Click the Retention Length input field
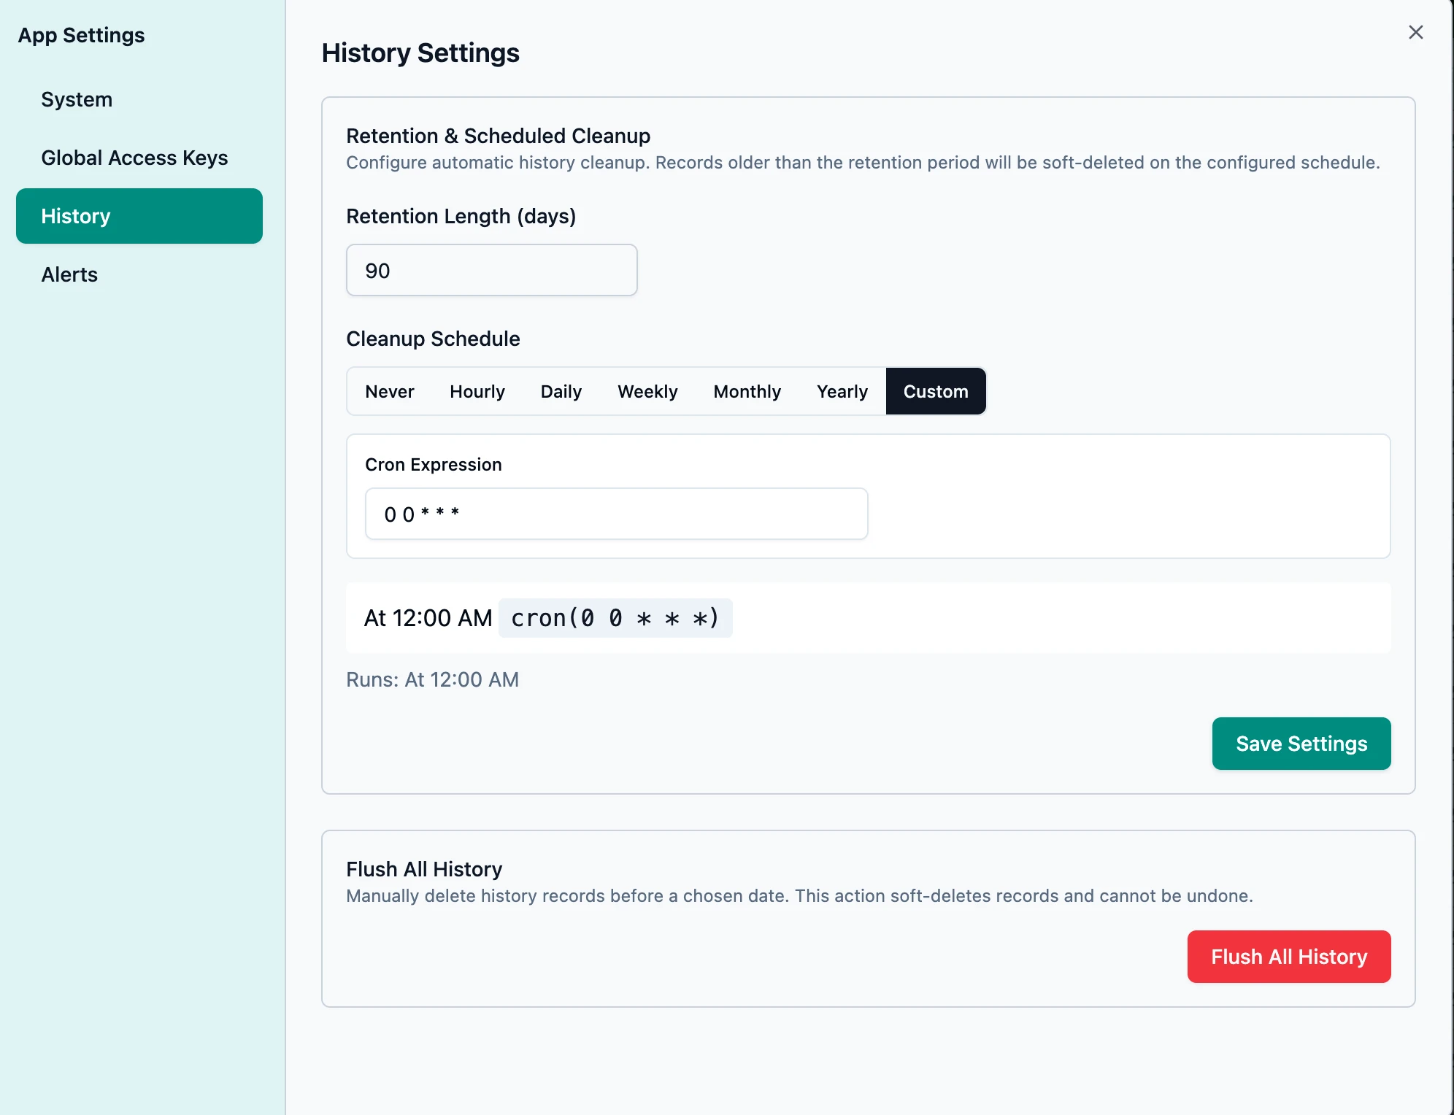This screenshot has width=1454, height=1115. 491,270
